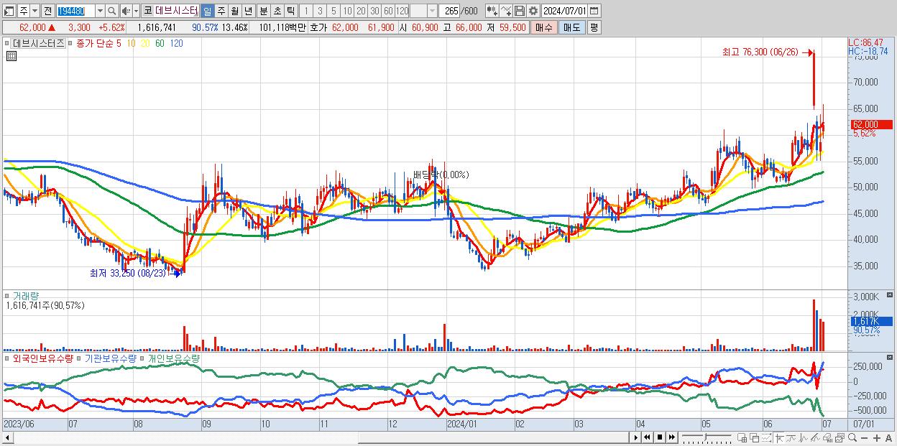Click the 전 button in the toolbar
This screenshot has height=446, width=897.
47,11
